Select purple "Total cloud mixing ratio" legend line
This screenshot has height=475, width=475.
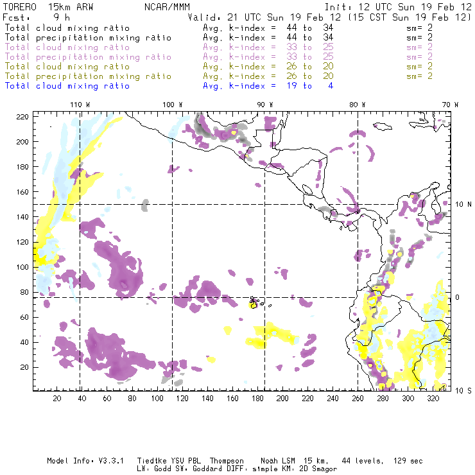[x=67, y=47]
